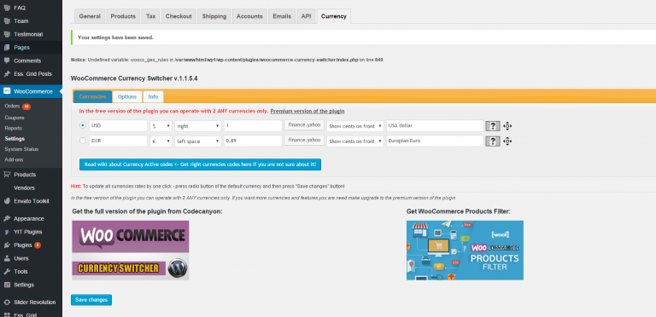Screen dimensions: 656x317
Task: Click the Europian Euro description field
Action: click(x=435, y=141)
